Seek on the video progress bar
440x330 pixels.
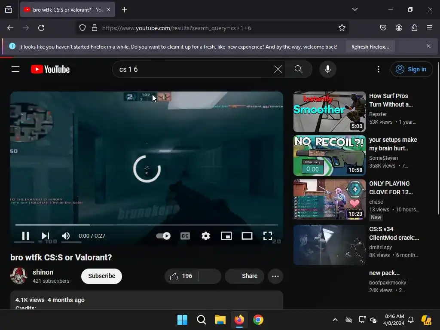pos(147,225)
